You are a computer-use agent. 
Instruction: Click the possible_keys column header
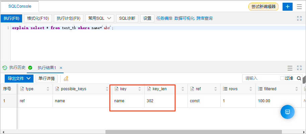(82, 89)
